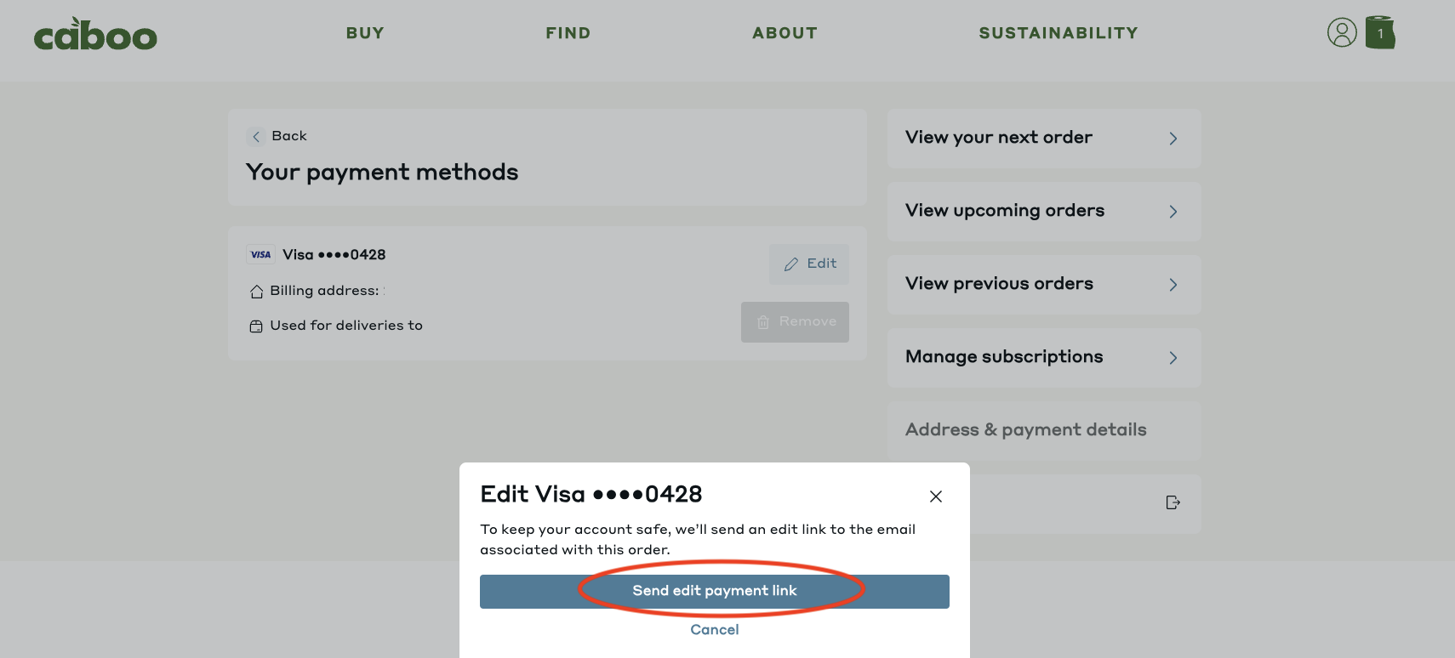Open the BUY menu
The image size is (1455, 658).
(x=365, y=33)
